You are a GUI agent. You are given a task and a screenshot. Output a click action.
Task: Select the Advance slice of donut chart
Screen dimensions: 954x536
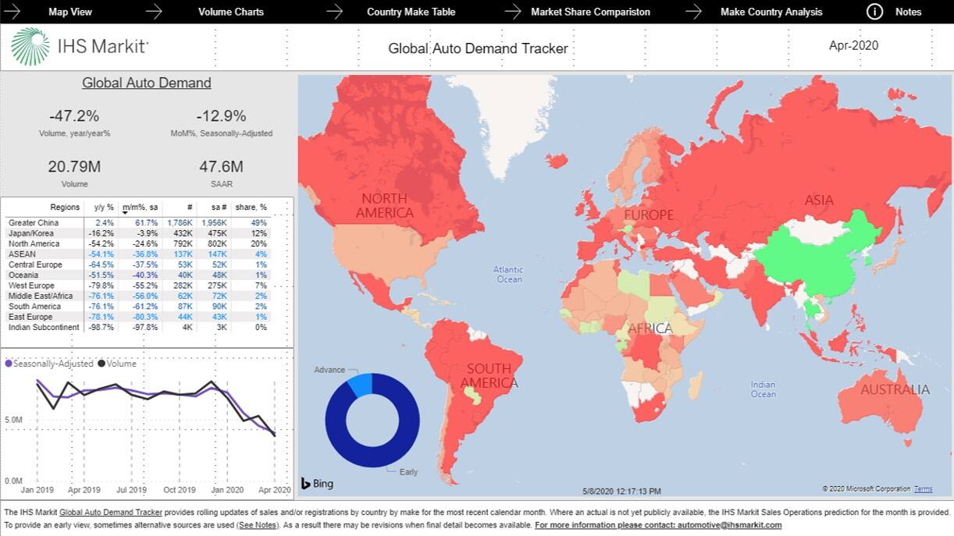(x=360, y=384)
